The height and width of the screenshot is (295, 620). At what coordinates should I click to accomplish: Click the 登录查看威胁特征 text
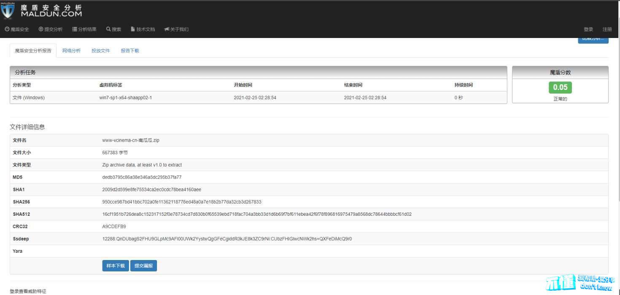click(28, 291)
